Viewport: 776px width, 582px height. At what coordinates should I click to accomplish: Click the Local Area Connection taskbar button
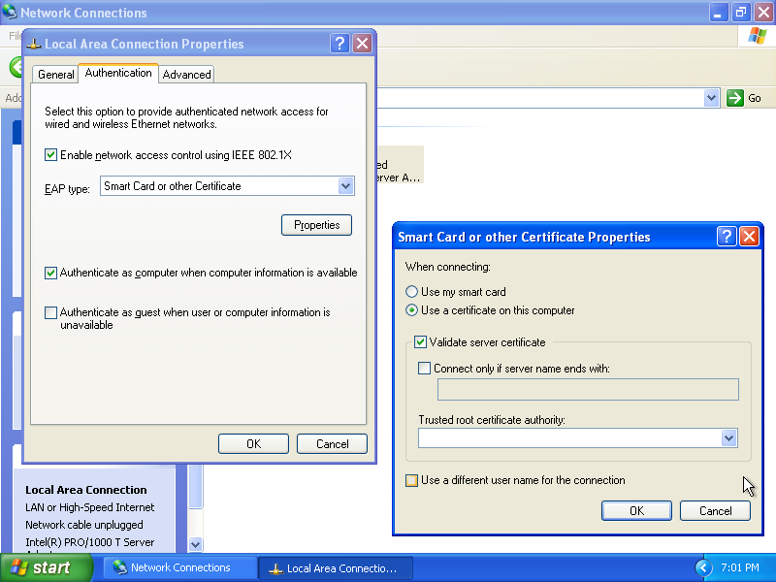click(335, 568)
